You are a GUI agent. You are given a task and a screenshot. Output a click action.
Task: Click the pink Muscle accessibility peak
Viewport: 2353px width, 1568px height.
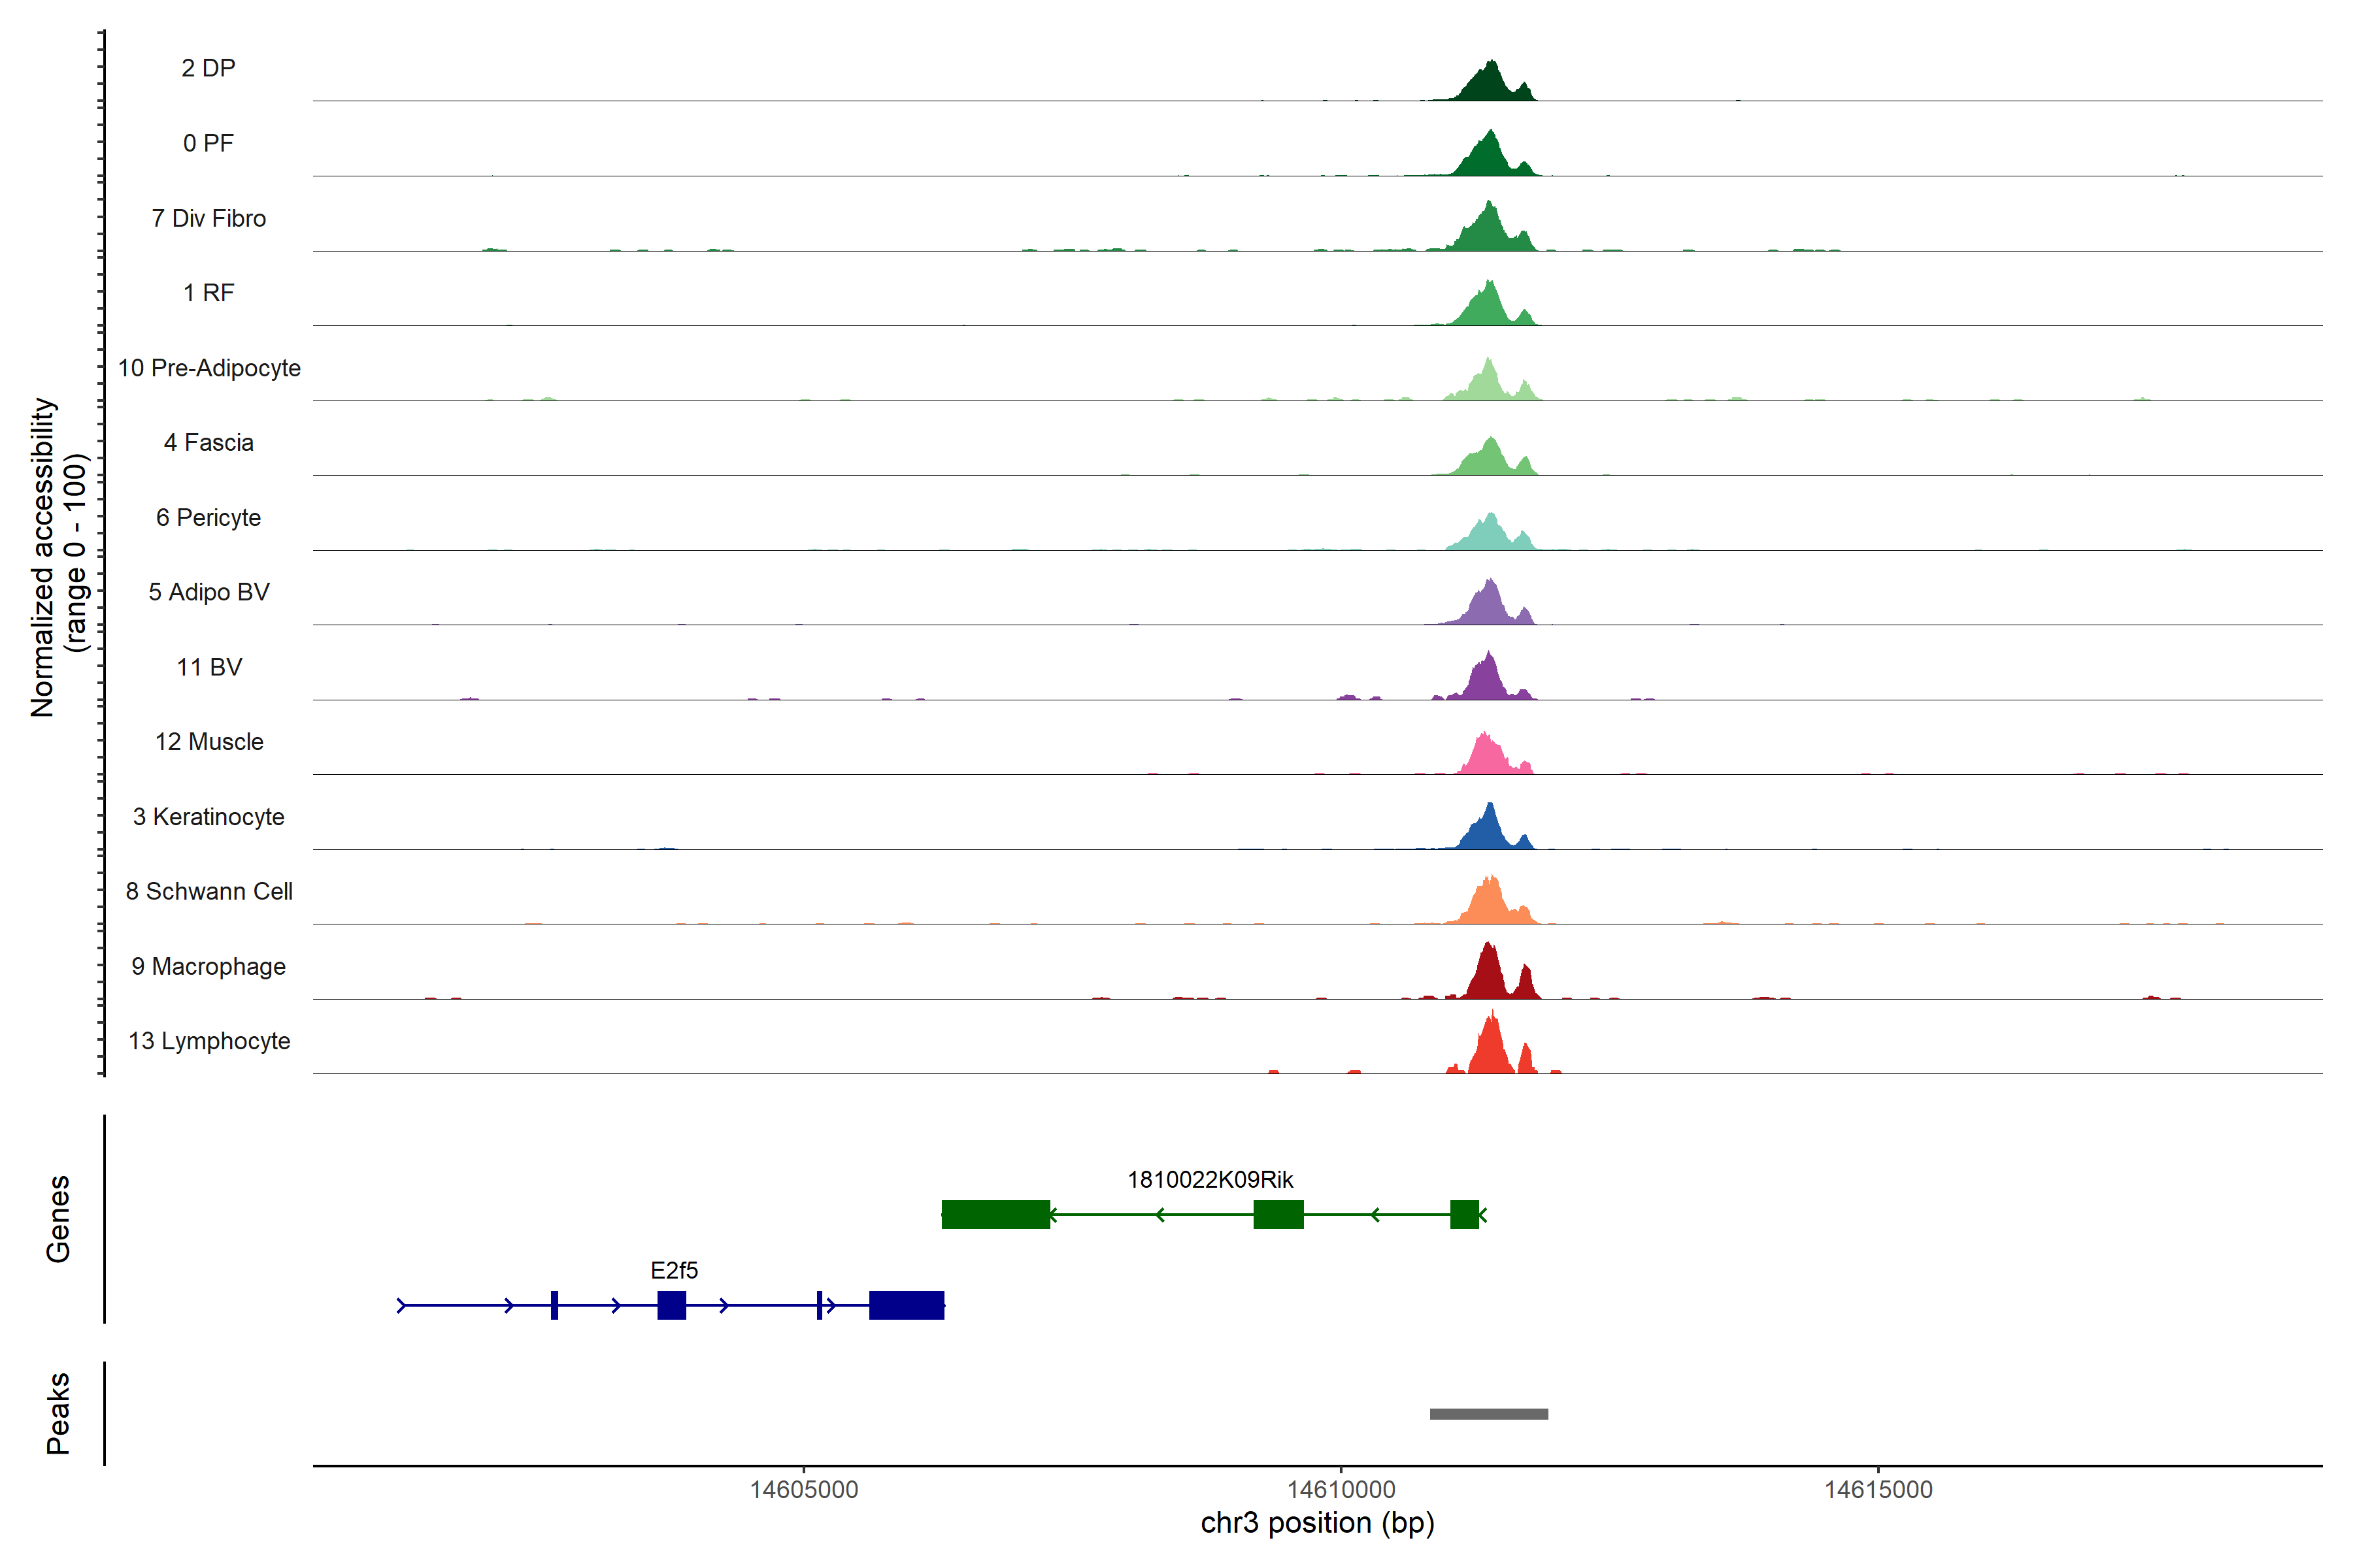click(x=1486, y=757)
